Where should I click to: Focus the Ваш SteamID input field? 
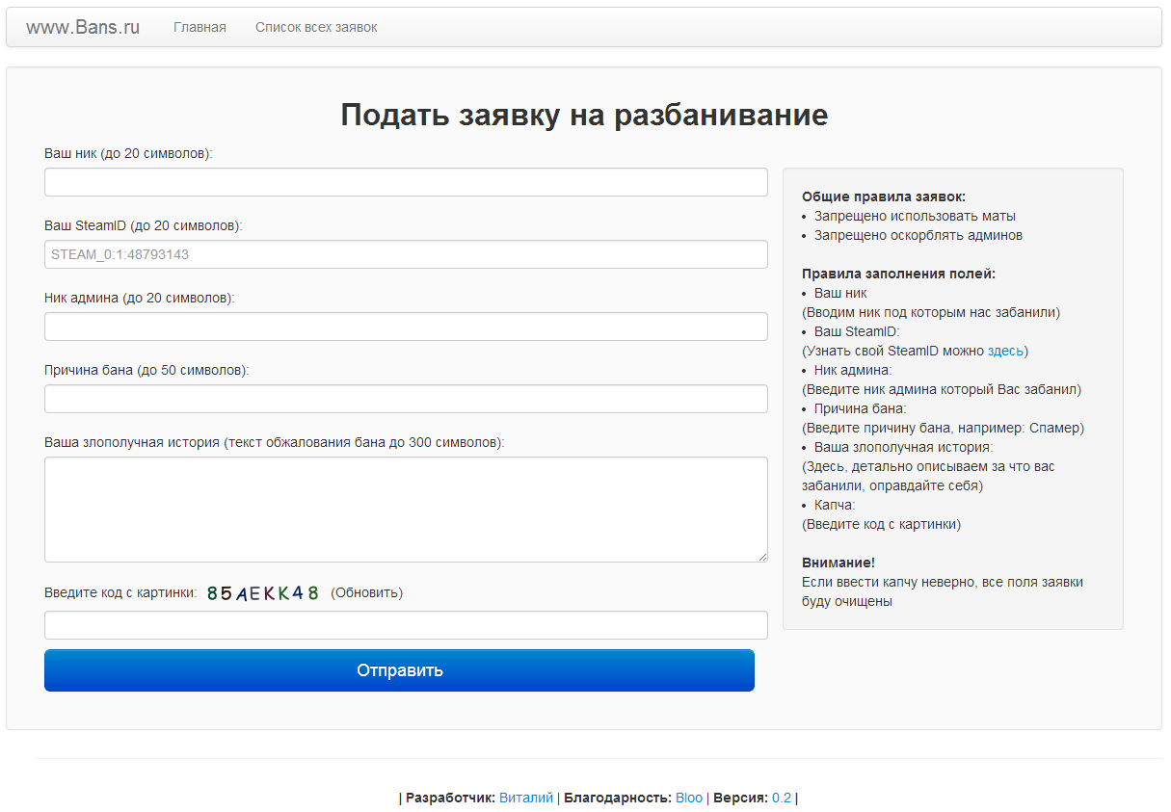coord(406,254)
